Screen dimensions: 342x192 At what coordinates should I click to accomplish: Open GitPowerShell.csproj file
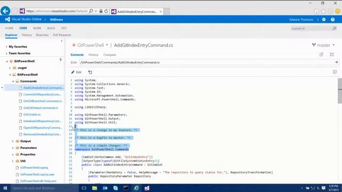[34, 167]
